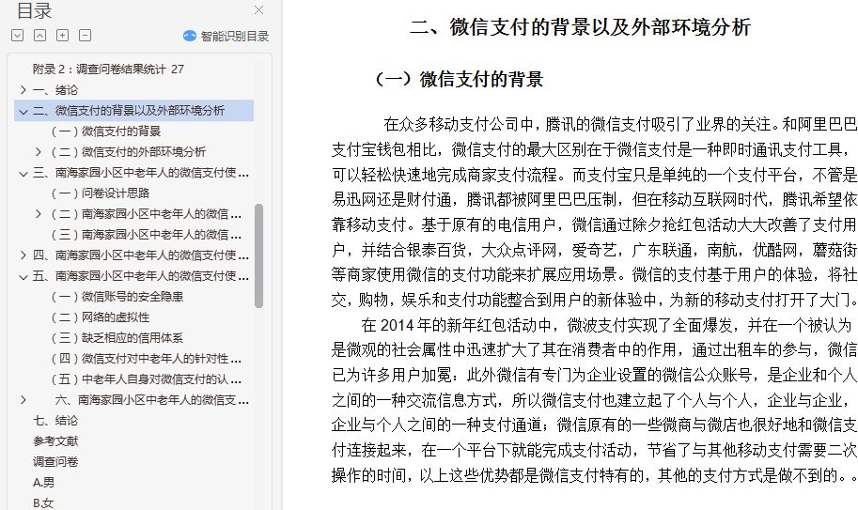Click the 目录 panel title

(x=34, y=10)
